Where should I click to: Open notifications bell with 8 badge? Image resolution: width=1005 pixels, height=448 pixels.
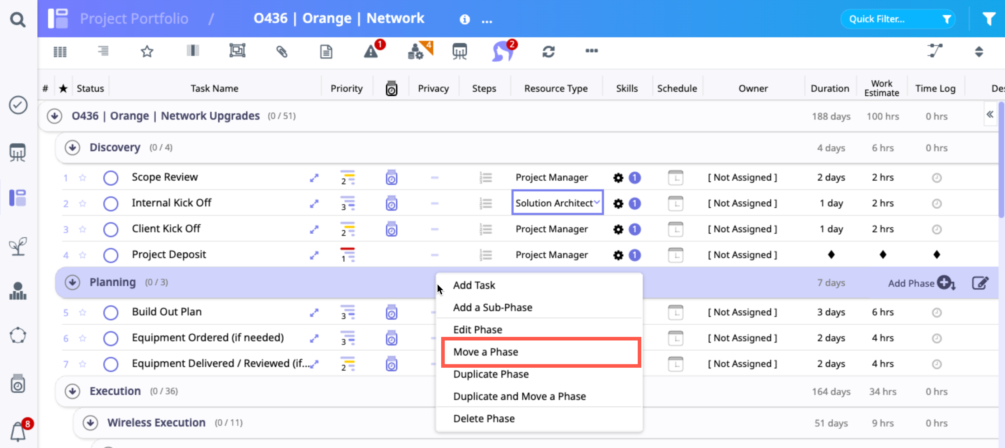coord(18,432)
